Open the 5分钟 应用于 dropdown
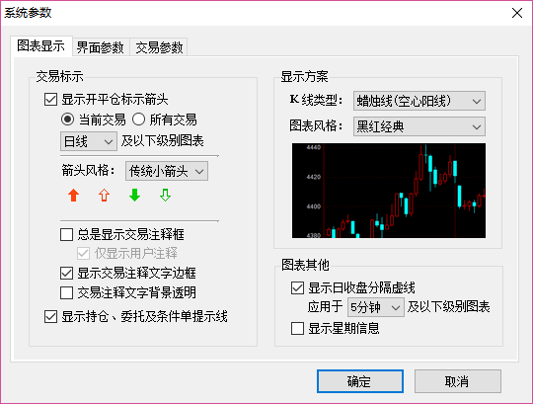Viewport: 533px width, 404px height. [376, 307]
